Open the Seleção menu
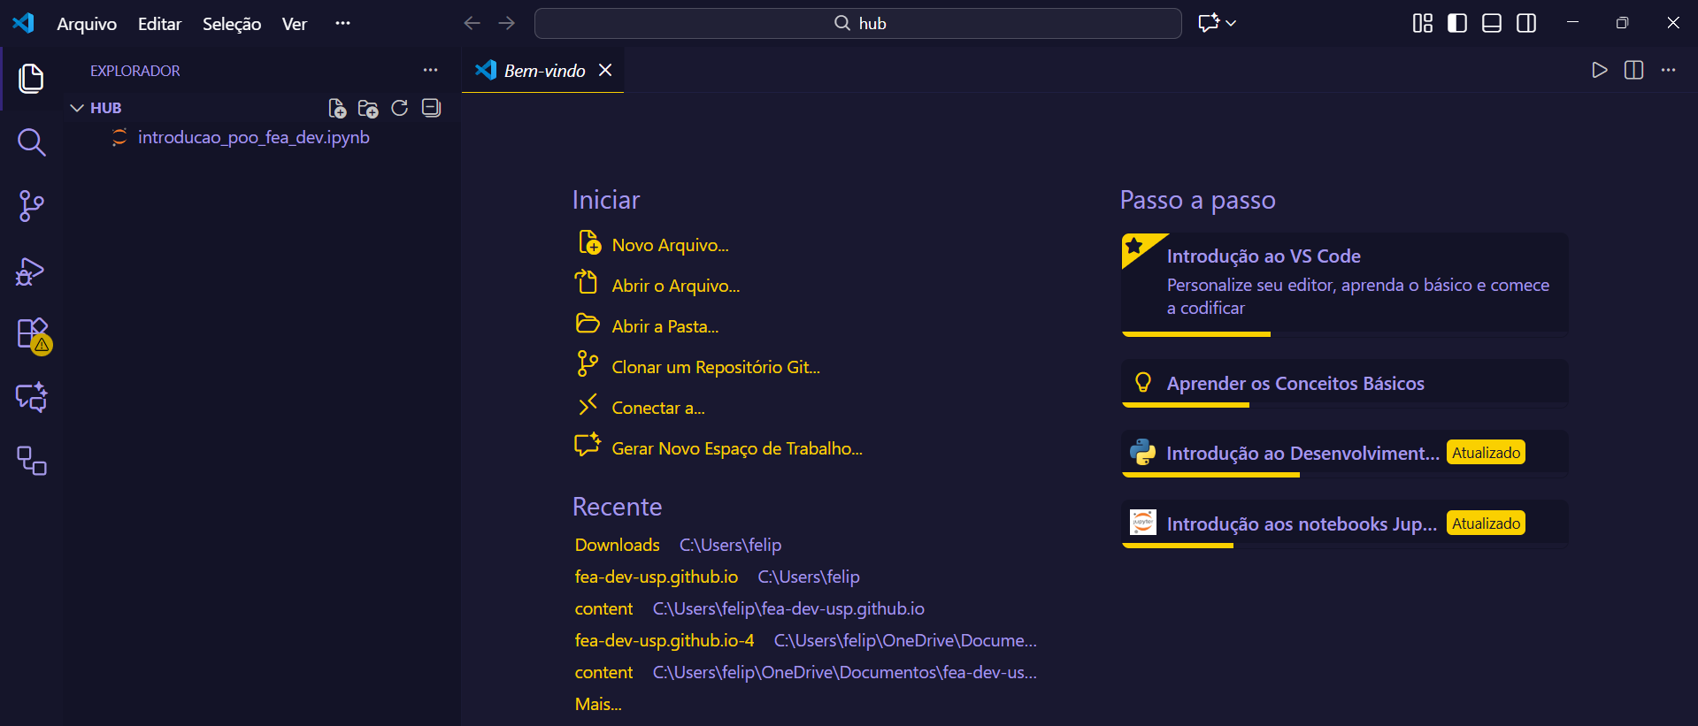This screenshot has height=726, width=1698. [x=231, y=24]
